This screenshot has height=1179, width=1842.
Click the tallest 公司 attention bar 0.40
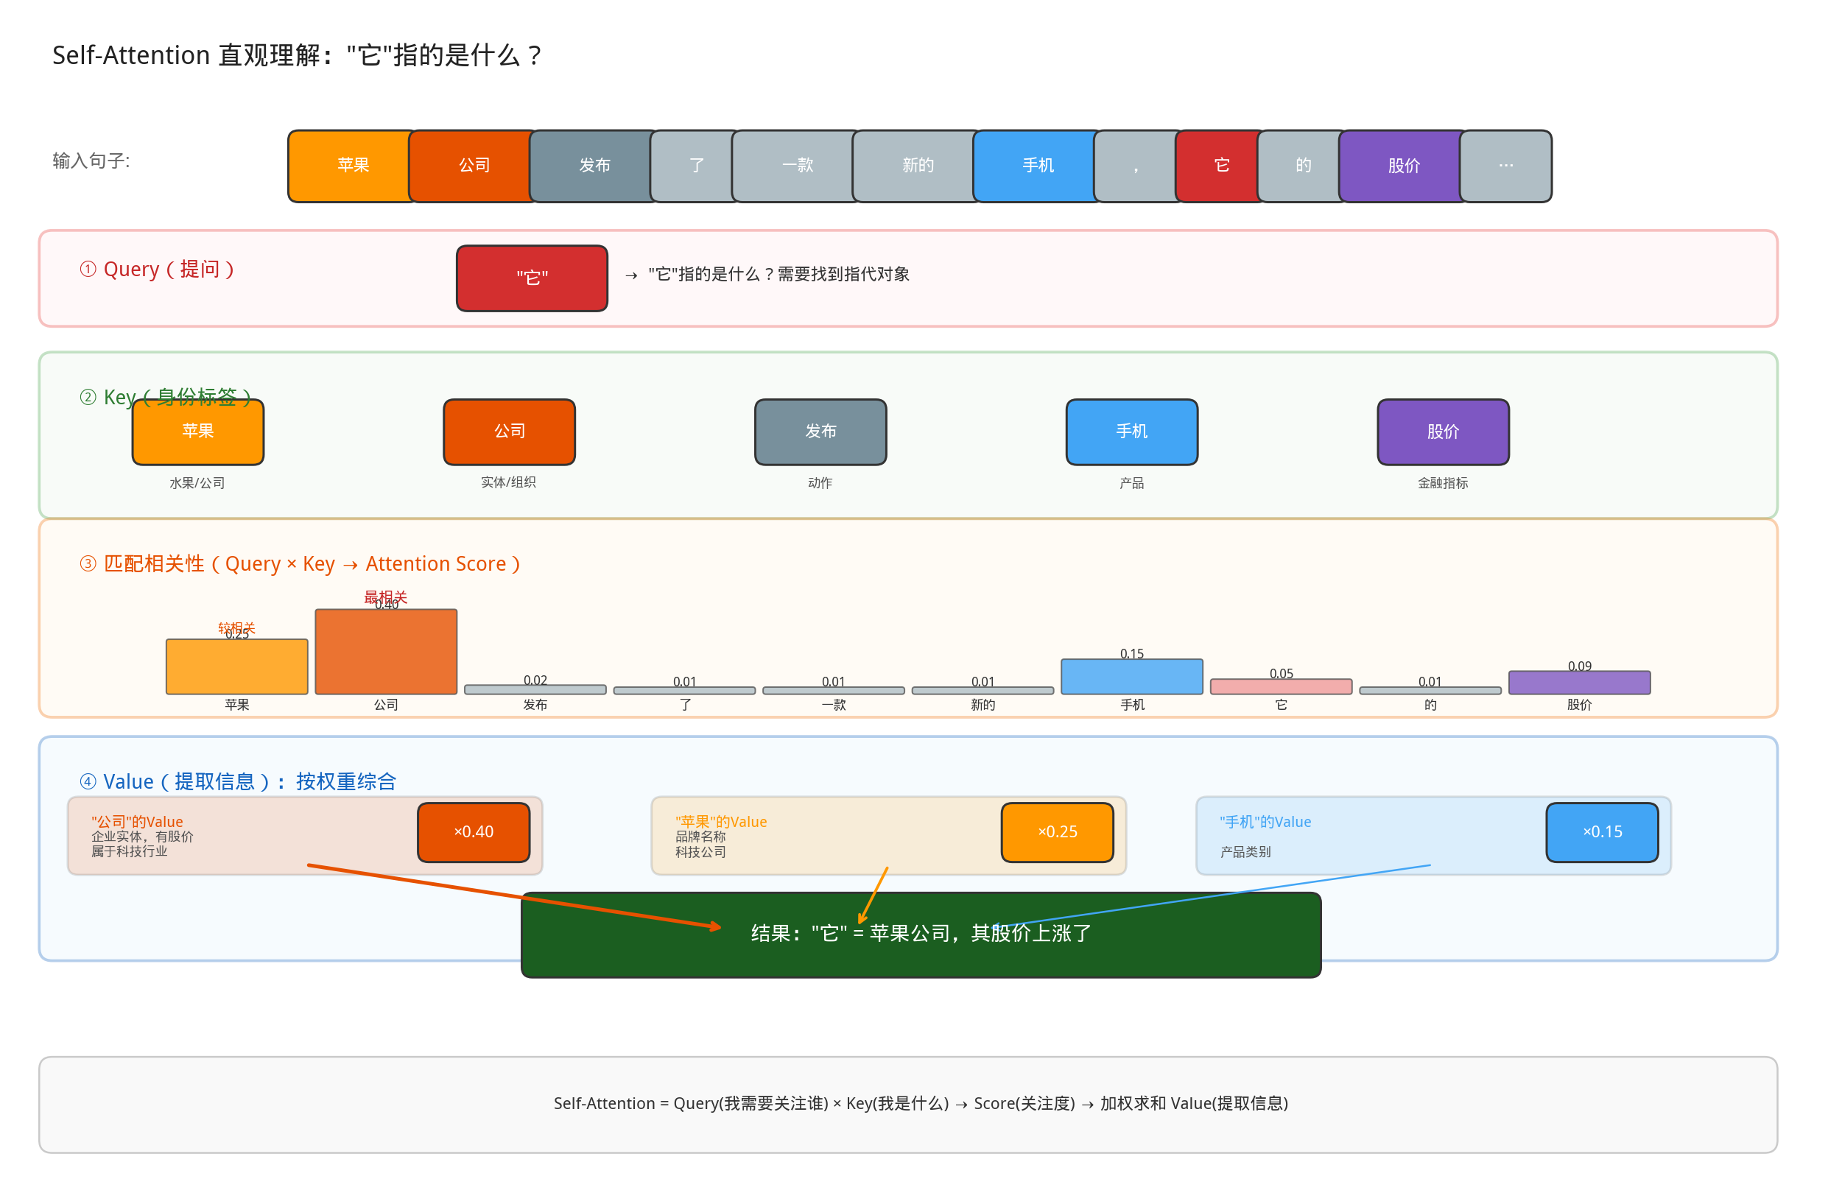pyautogui.click(x=386, y=655)
